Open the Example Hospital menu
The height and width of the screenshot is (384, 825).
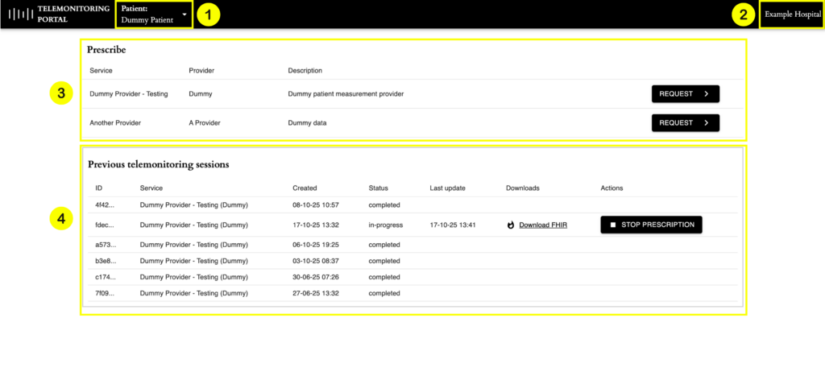coord(793,14)
